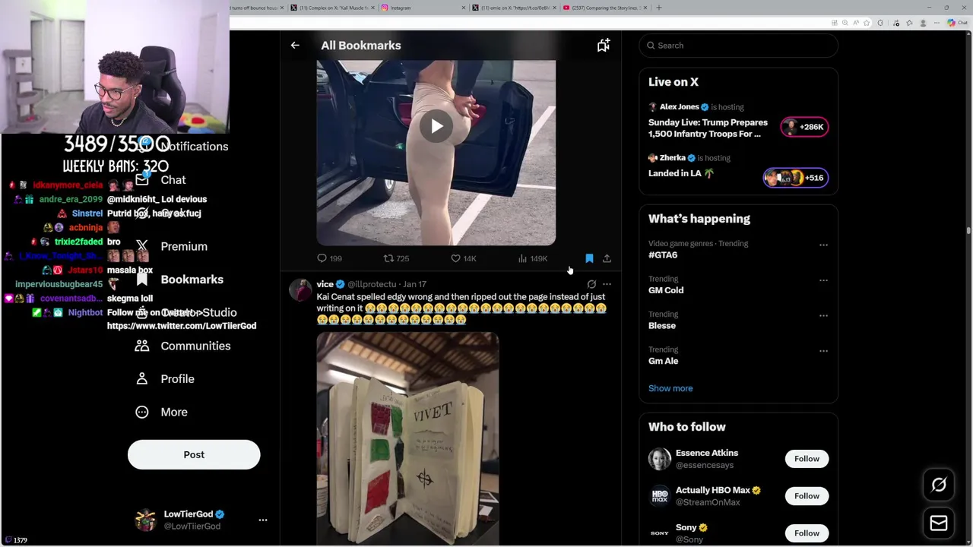Open the Blesse trending topic
Screen dimensions: 973x547
pyautogui.click(x=662, y=326)
